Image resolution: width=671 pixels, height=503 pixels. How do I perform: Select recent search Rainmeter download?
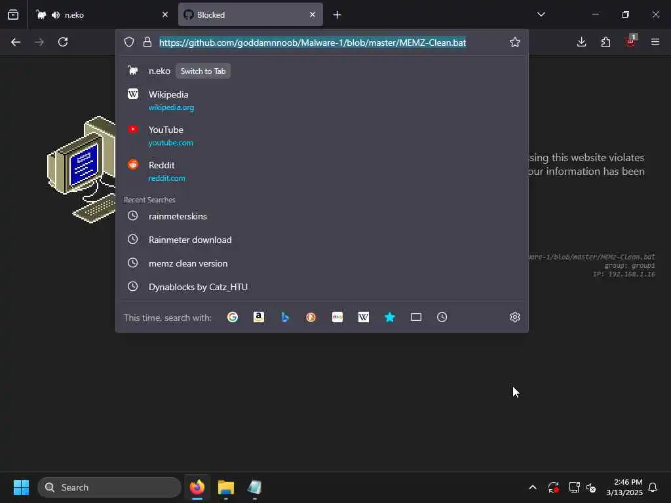[x=322, y=240]
